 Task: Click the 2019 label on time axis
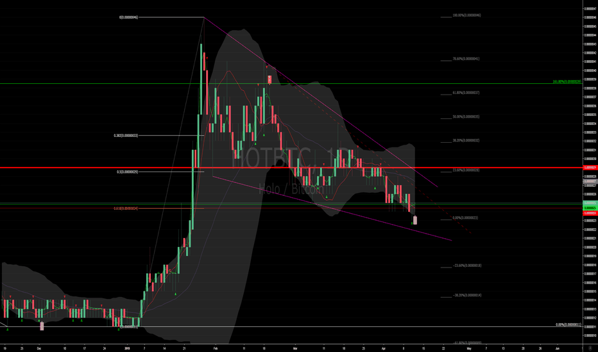pos(127,348)
